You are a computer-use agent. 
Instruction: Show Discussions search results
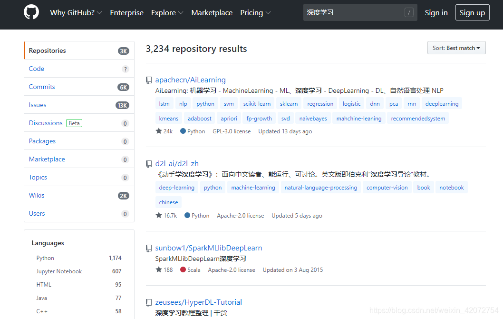pyautogui.click(x=79, y=123)
